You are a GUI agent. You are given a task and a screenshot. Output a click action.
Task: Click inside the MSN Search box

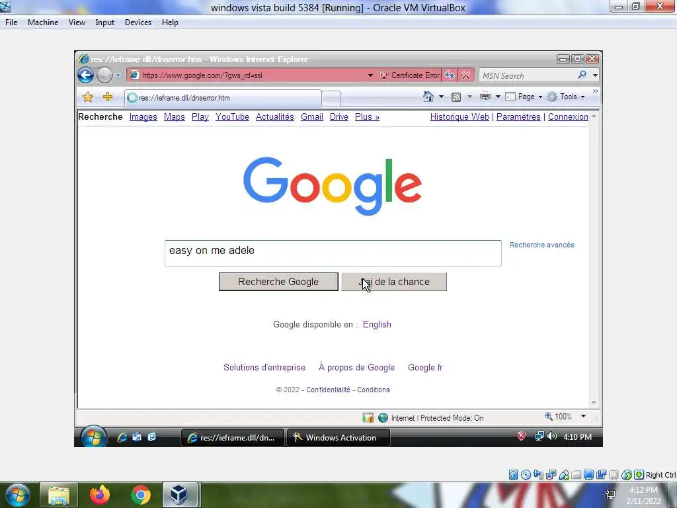coord(528,75)
